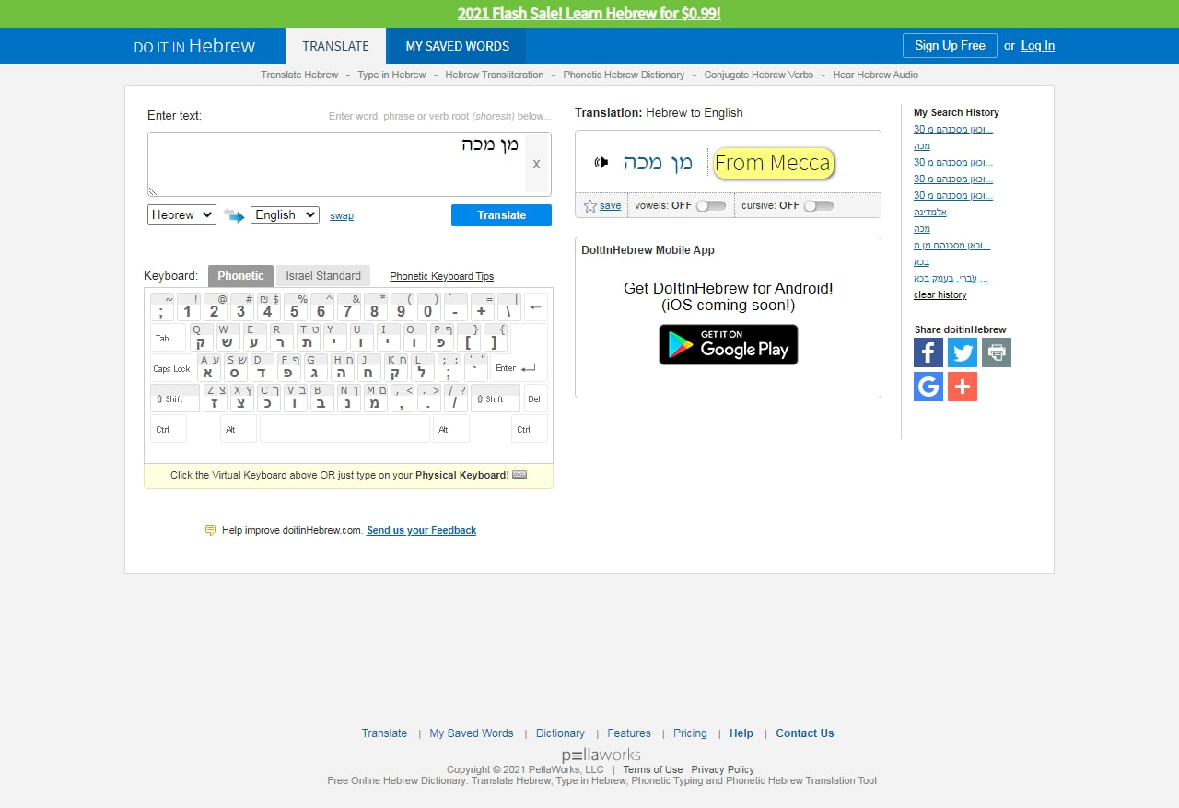This screenshot has width=1179, height=808.
Task: Tap the number 5 virtual key
Action: tap(295, 307)
